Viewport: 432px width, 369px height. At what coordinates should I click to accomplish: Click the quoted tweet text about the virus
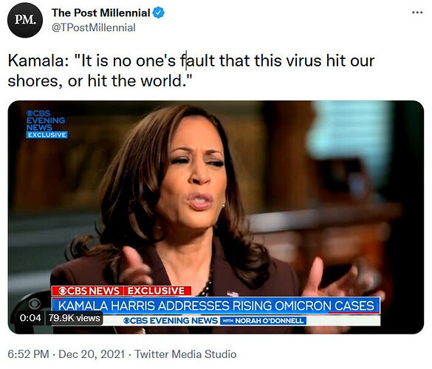pyautogui.click(x=191, y=71)
